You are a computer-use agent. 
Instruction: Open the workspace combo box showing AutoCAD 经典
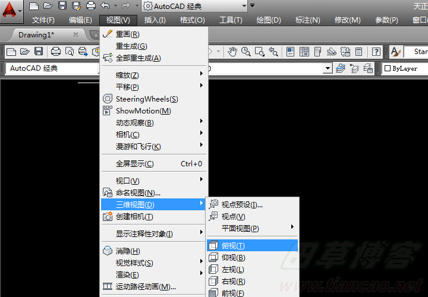(52, 68)
